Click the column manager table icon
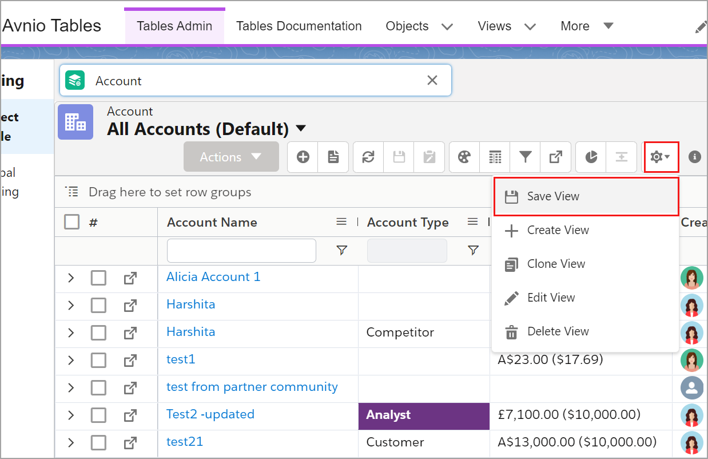Image resolution: width=708 pixels, height=459 pixels. click(495, 157)
